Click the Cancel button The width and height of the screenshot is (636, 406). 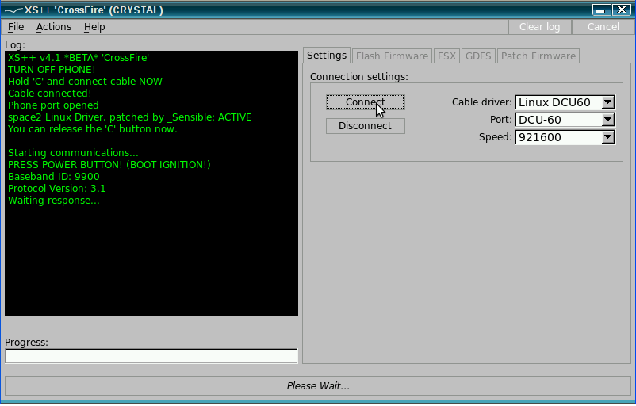pyautogui.click(x=603, y=27)
